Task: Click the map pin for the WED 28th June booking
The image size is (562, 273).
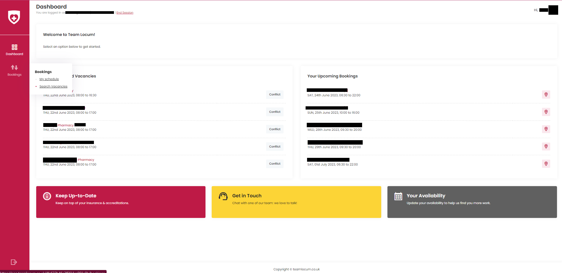Action: (546, 129)
